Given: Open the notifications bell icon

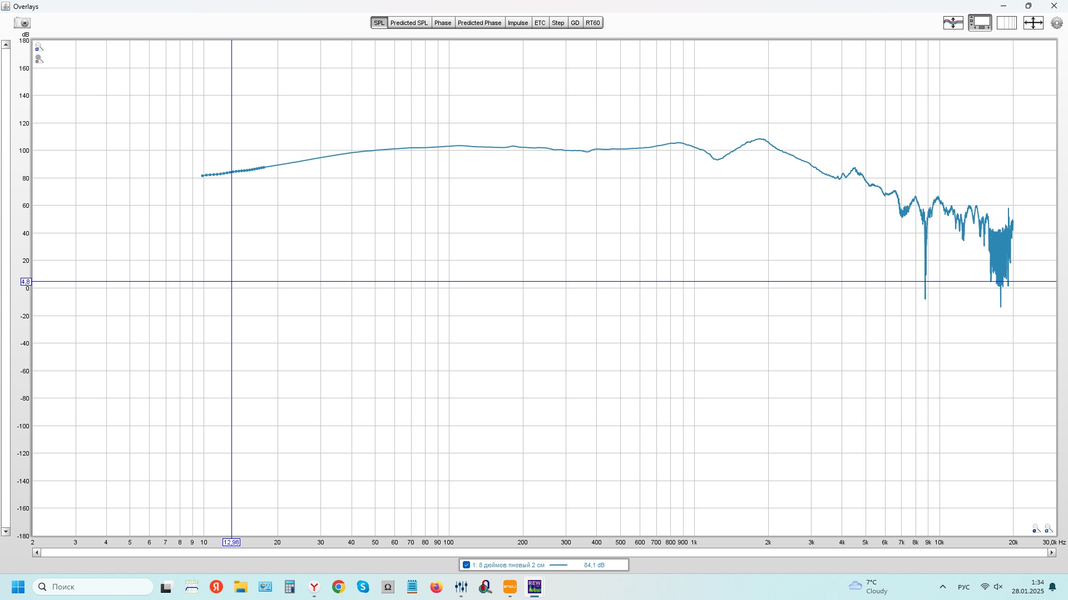Looking at the screenshot, I should coord(1052,587).
